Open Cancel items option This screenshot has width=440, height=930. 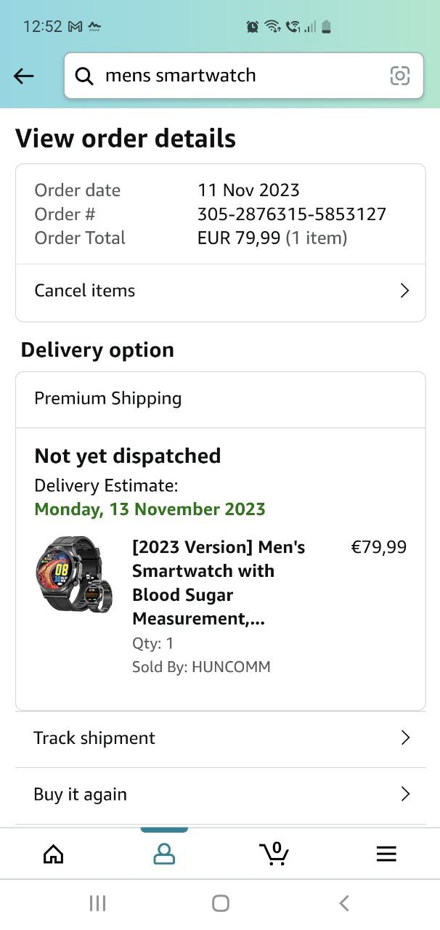coord(220,292)
